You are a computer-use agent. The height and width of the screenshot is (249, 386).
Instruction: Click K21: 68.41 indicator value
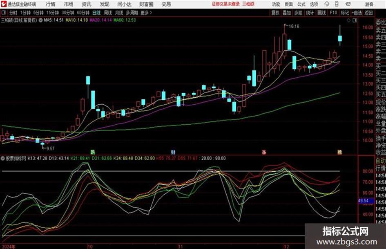point(80,158)
